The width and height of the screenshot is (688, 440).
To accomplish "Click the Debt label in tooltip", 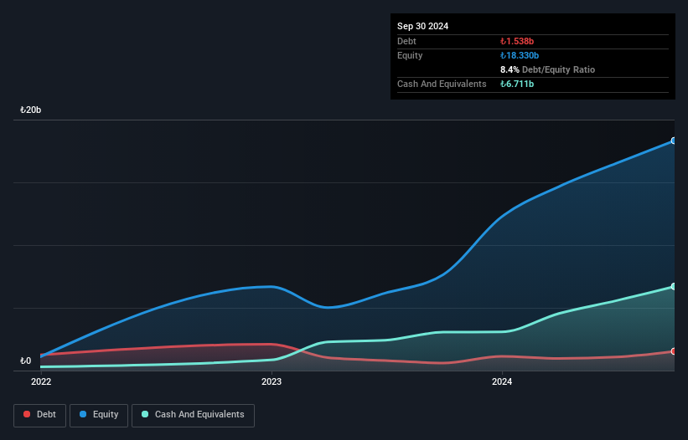I will [x=406, y=41].
